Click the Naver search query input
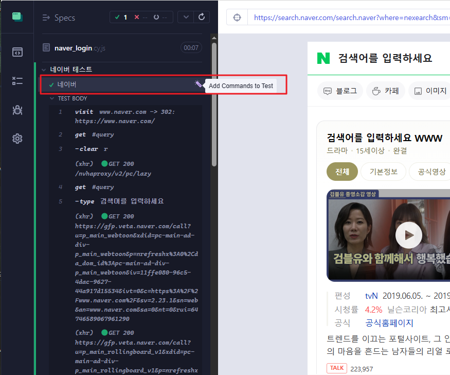Screen dimensions: 450x375 click(385, 58)
